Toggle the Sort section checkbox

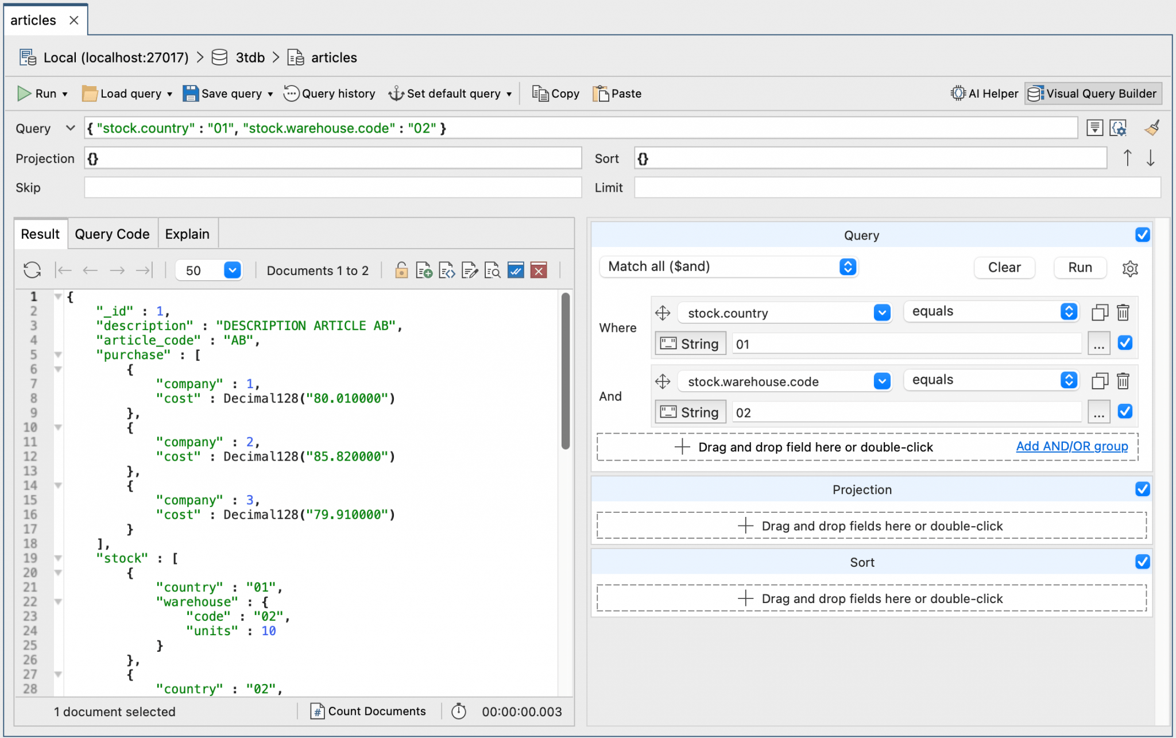click(x=1142, y=562)
